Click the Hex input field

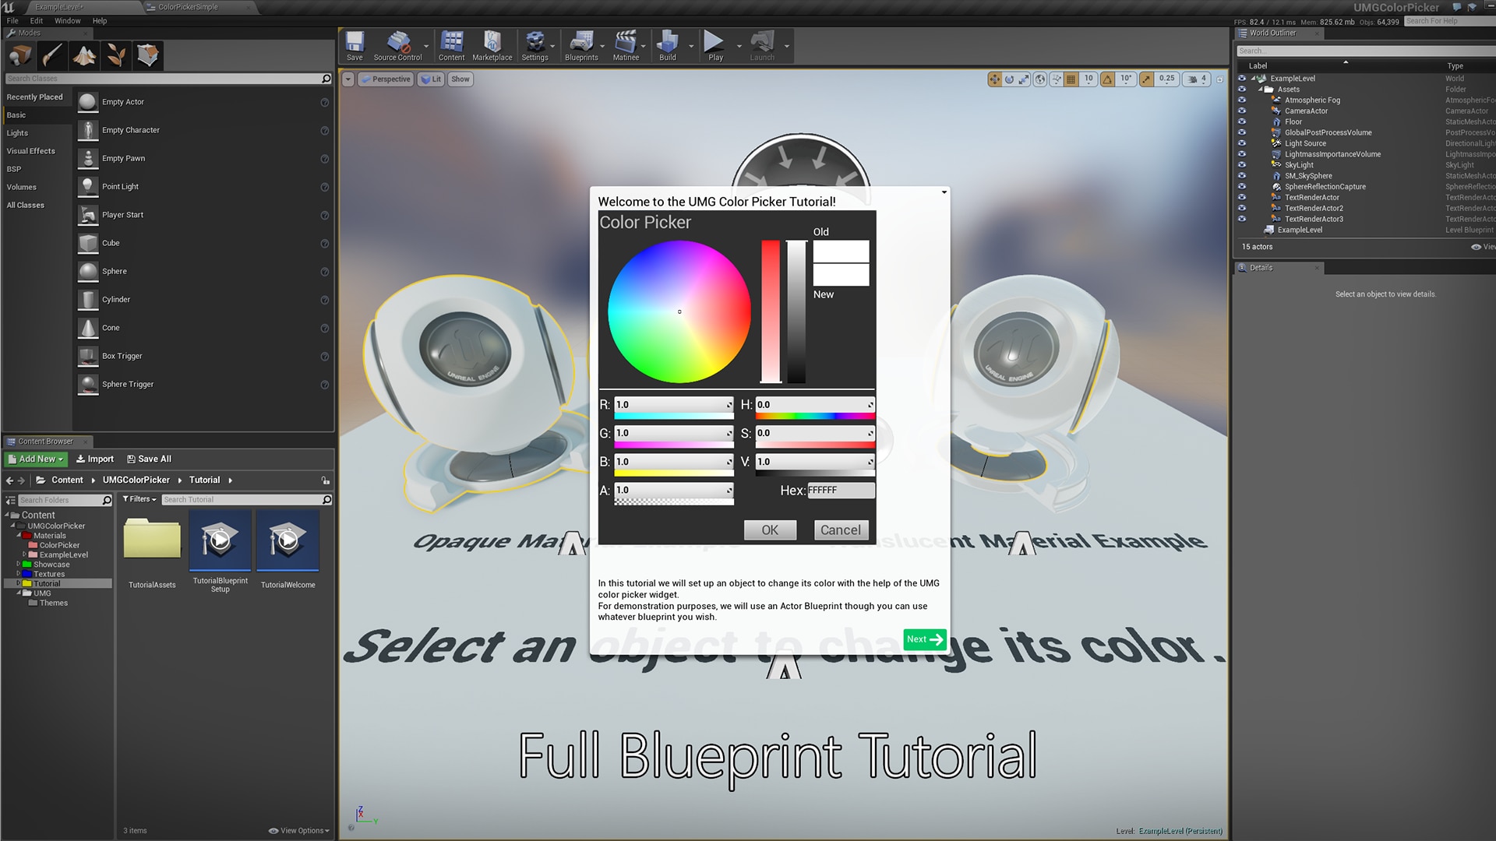pyautogui.click(x=841, y=491)
